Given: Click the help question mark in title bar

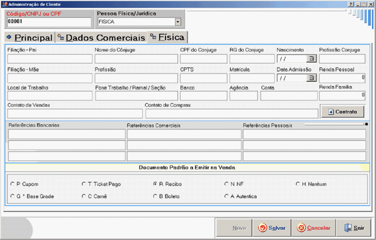Looking at the screenshot, I should coord(351,5).
